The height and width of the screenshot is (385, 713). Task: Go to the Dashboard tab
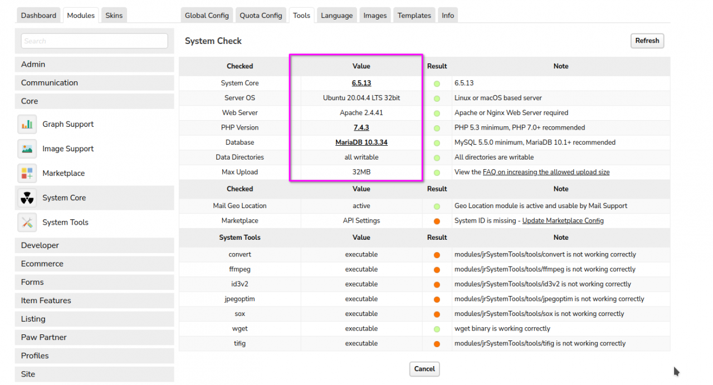[38, 16]
